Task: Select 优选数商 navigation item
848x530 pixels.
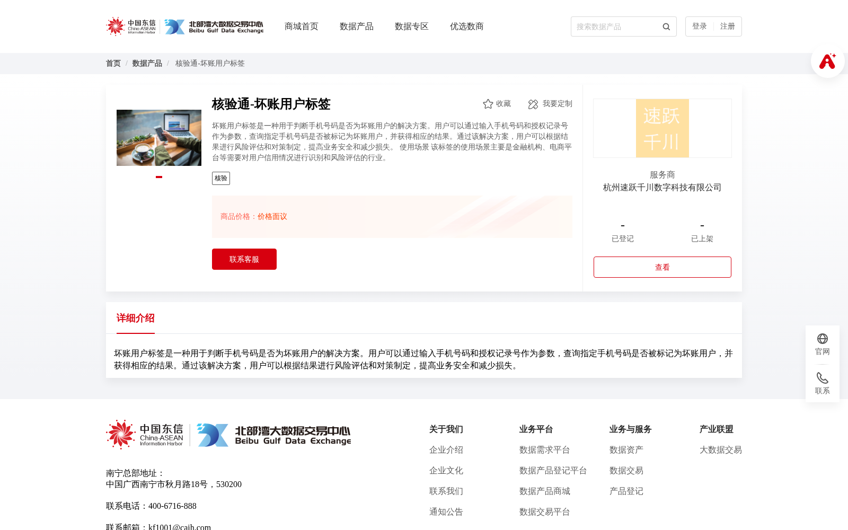Action: pyautogui.click(x=467, y=26)
